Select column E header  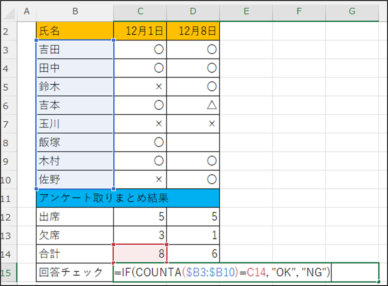click(246, 11)
